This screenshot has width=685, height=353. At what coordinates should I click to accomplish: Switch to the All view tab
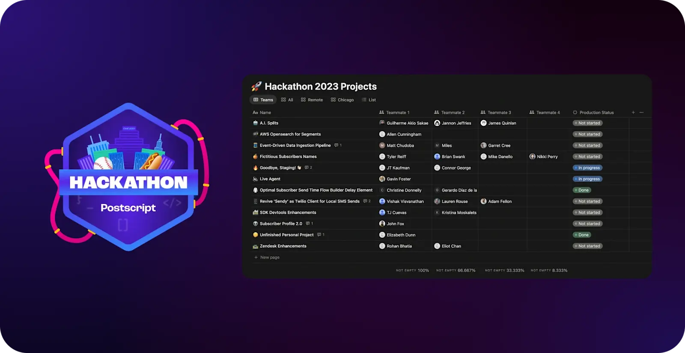[x=287, y=100]
